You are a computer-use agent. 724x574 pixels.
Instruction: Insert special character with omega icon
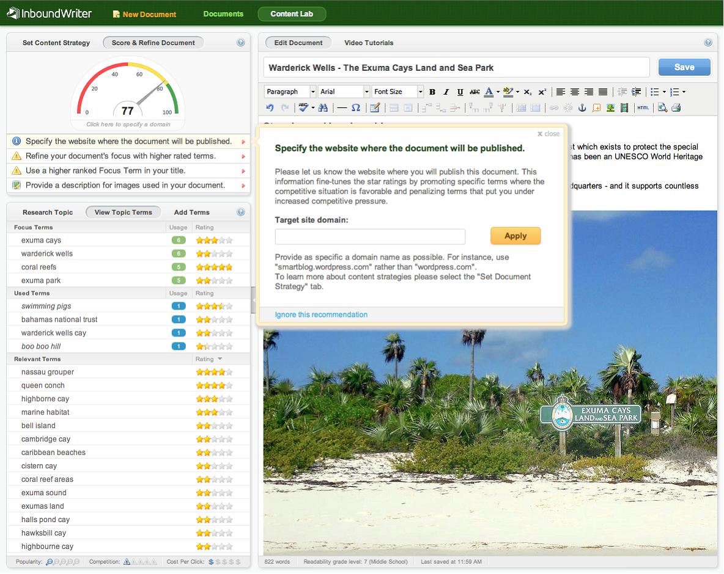point(356,107)
